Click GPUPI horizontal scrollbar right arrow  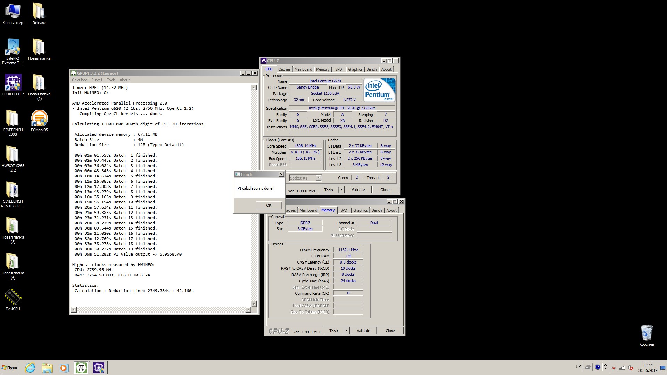pos(248,310)
